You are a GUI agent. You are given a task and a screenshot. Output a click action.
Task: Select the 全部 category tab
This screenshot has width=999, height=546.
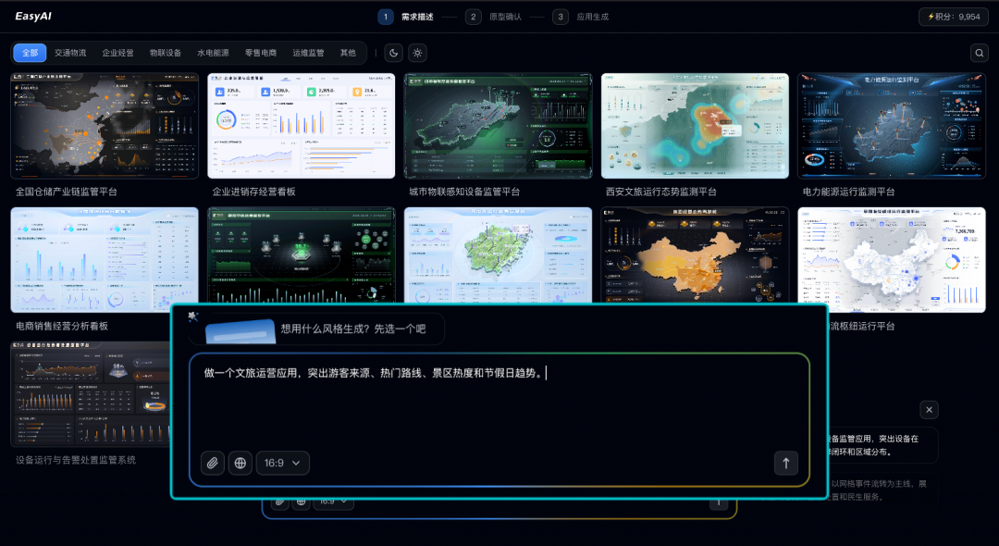coord(30,53)
